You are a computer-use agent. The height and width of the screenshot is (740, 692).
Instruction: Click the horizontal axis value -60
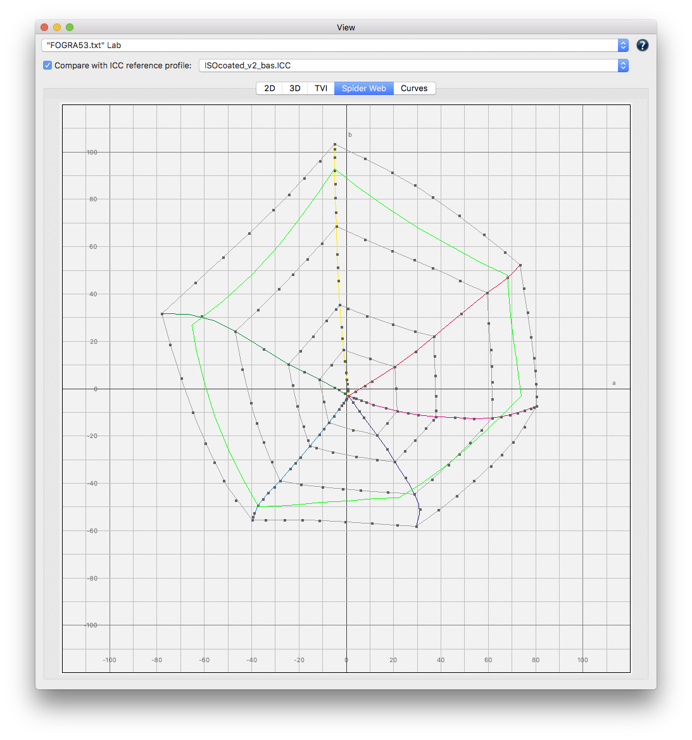click(204, 660)
